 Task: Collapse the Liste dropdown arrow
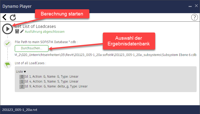coord(25,71)
